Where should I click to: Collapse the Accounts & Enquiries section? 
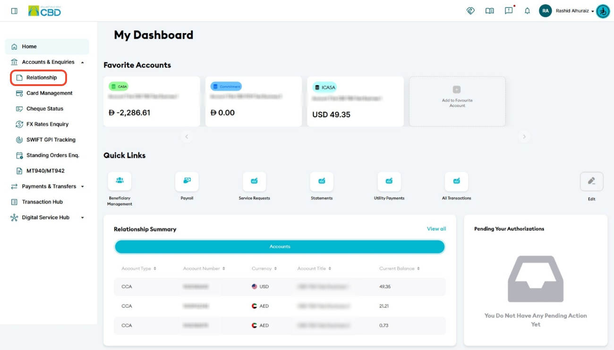tap(47, 62)
